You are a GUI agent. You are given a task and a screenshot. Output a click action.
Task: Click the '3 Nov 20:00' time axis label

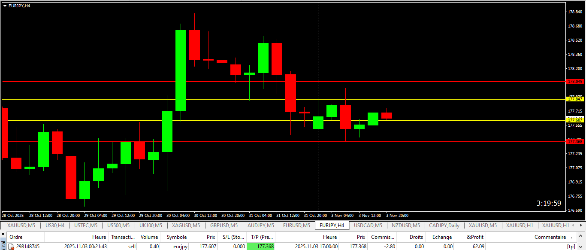pyautogui.click(x=397, y=216)
